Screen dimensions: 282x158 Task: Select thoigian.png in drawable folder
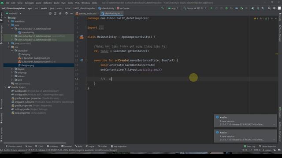26,65
